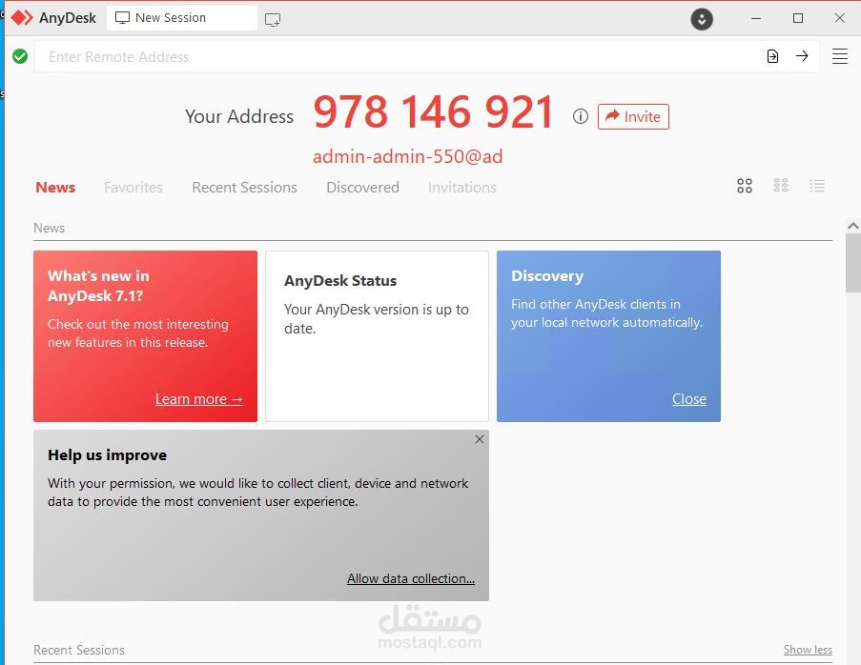Open the file transfer icon in address bar
The image size is (861, 665).
pos(772,56)
